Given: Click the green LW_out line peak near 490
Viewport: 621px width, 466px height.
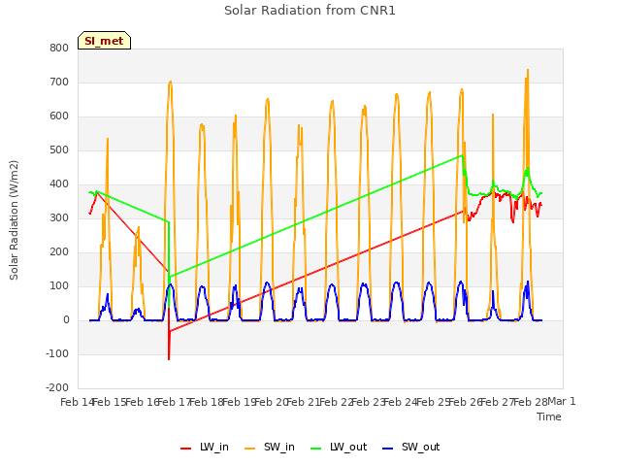Looking at the screenshot, I should pos(462,155).
